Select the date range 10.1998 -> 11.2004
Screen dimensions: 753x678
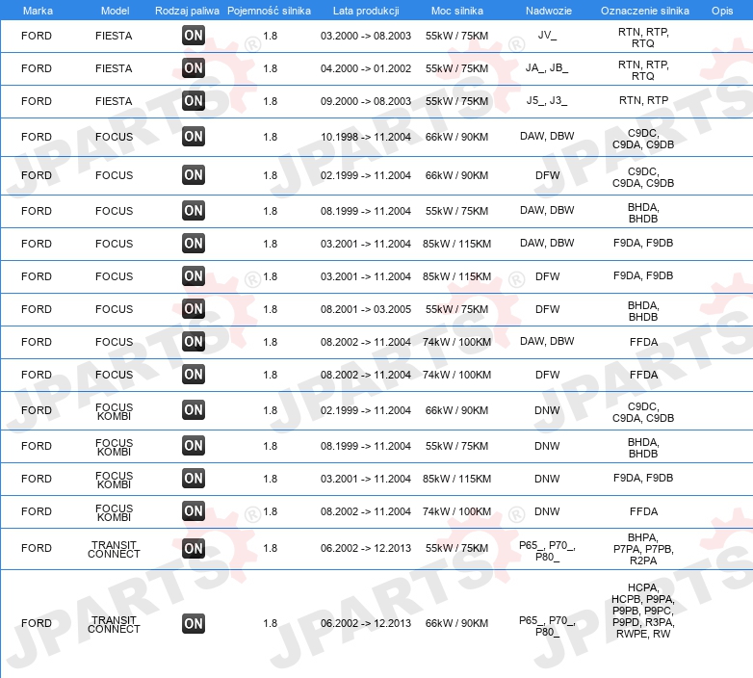366,137
